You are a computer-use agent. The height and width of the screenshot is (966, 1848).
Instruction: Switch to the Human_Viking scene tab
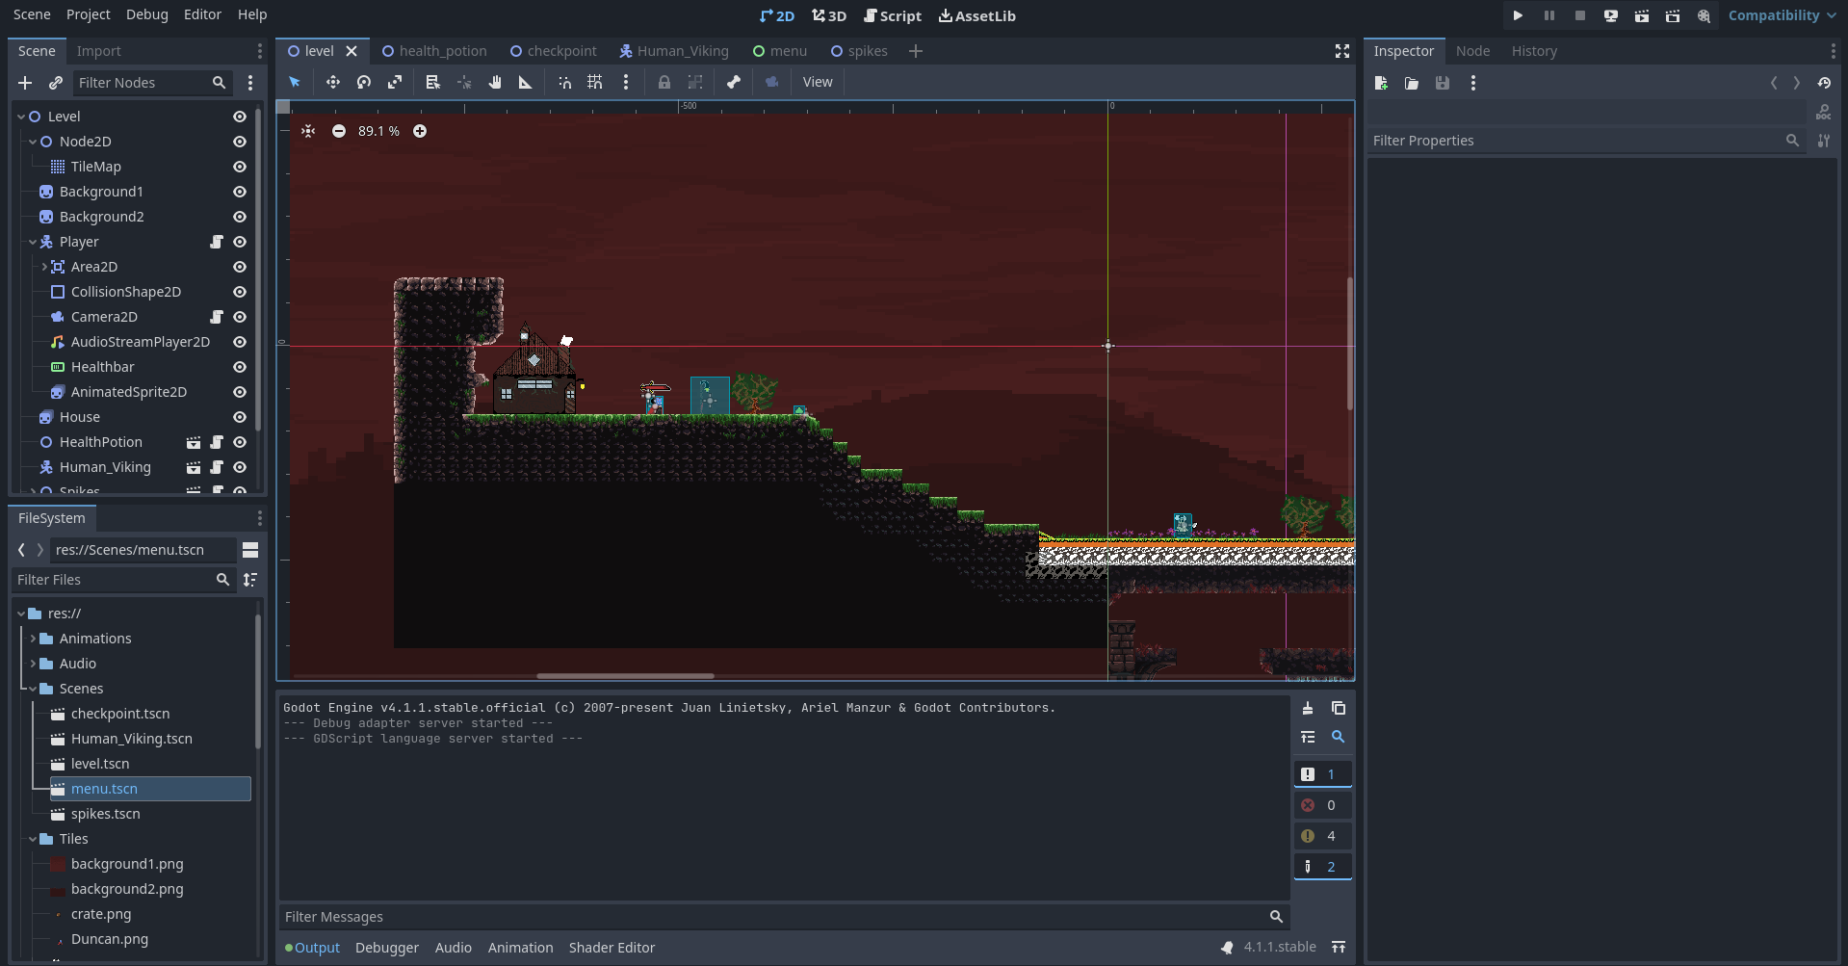tap(674, 51)
